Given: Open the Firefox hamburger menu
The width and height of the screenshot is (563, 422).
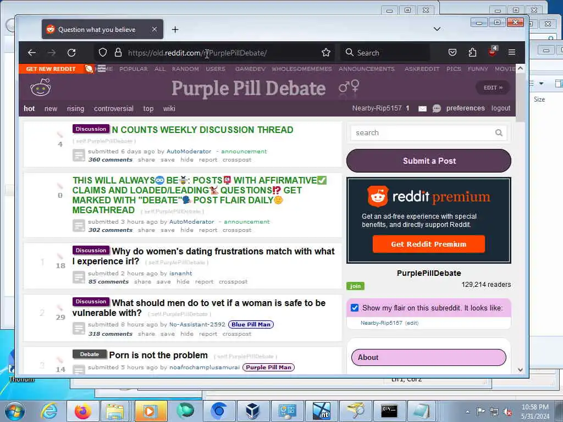Looking at the screenshot, I should pyautogui.click(x=512, y=53).
